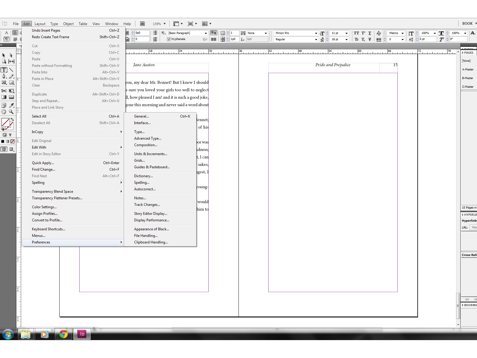Screen dimensions: 477x358
Task: Choose the Pen tool
Action: (x=4, y=76)
